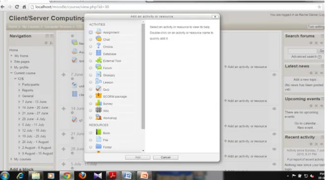Screen dimensions: 326x180
Task: Open My home in Navigation
Action: pos(21,56)
